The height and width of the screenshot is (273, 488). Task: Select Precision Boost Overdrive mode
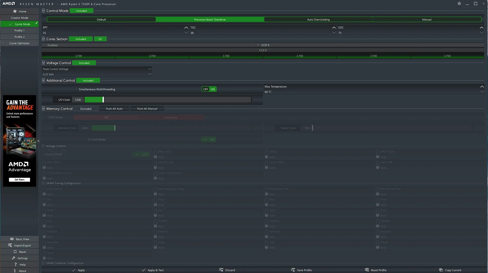(210, 20)
